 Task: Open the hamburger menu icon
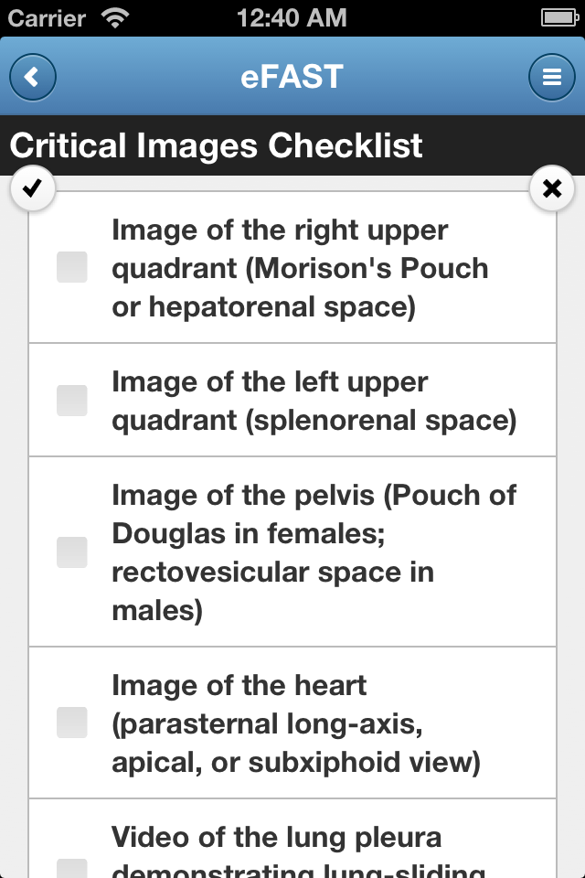tap(552, 77)
